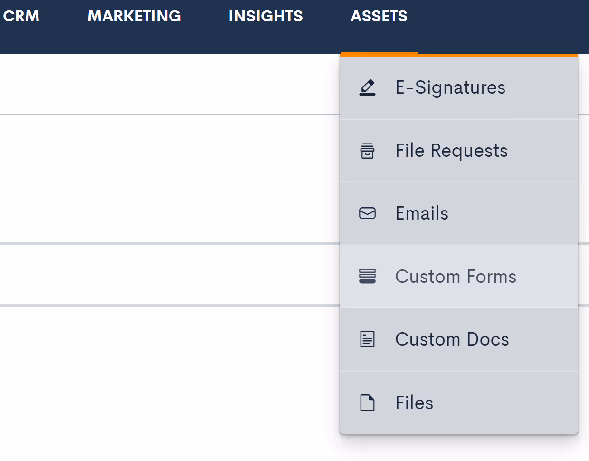The width and height of the screenshot is (589, 461).
Task: Click the Custom Docs document icon
Action: pyautogui.click(x=367, y=339)
